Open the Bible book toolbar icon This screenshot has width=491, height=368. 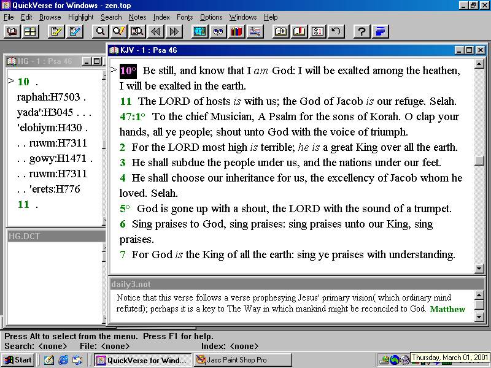point(12,31)
